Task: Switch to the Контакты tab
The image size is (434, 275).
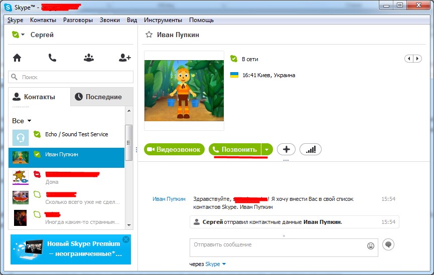Action: click(x=39, y=97)
